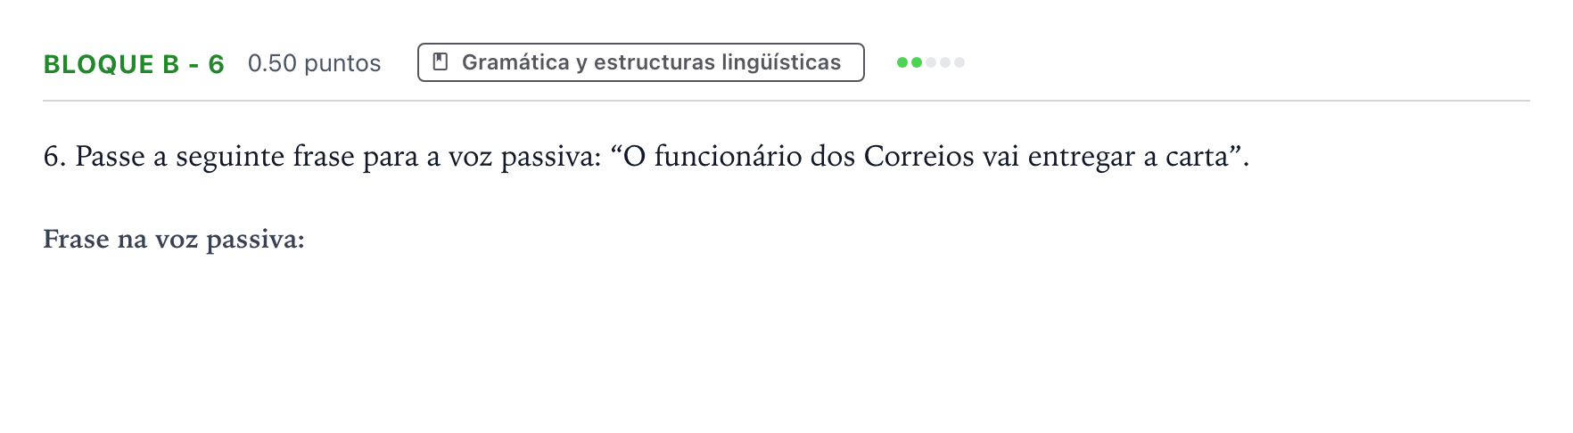Click the blank answer area below the label
The image size is (1573, 433).
(786, 339)
